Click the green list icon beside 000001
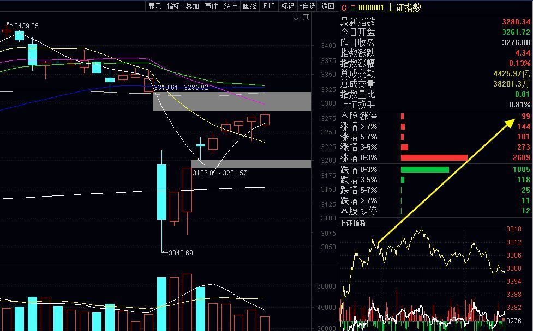533x331 pixels. pyautogui.click(x=352, y=8)
